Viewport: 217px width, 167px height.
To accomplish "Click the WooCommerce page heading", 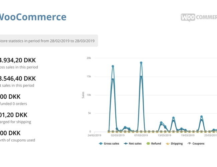I will pyautogui.click(x=33, y=17).
